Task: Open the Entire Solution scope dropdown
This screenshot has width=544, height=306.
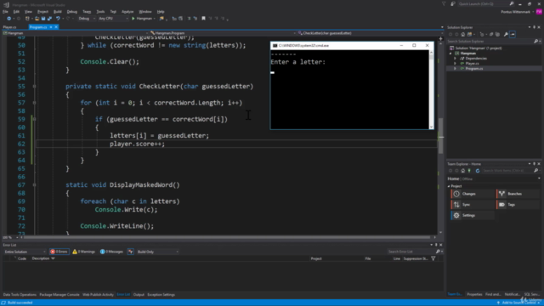Action: pos(25,252)
